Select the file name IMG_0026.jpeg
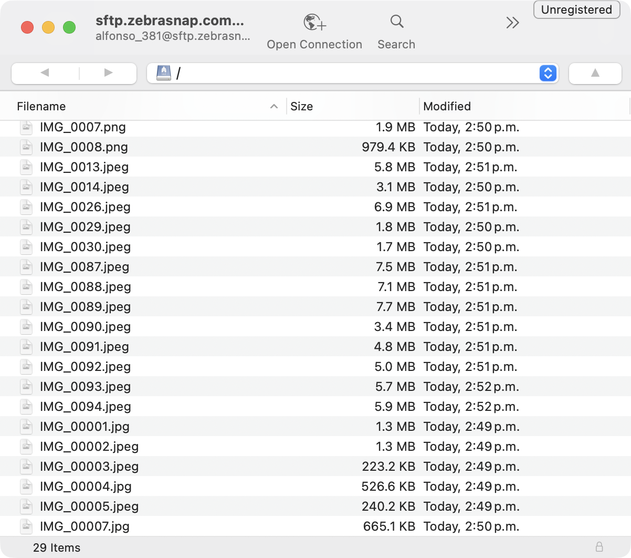The height and width of the screenshot is (558, 631). point(85,207)
